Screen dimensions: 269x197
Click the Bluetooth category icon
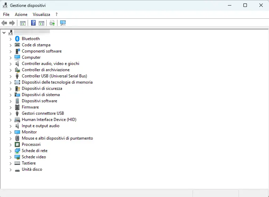point(17,39)
